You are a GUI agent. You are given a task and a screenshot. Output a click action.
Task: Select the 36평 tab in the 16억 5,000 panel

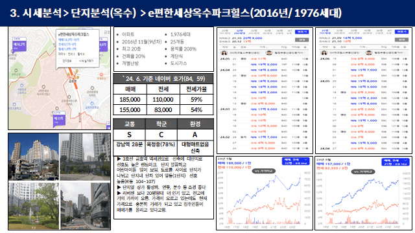tap(380, 32)
